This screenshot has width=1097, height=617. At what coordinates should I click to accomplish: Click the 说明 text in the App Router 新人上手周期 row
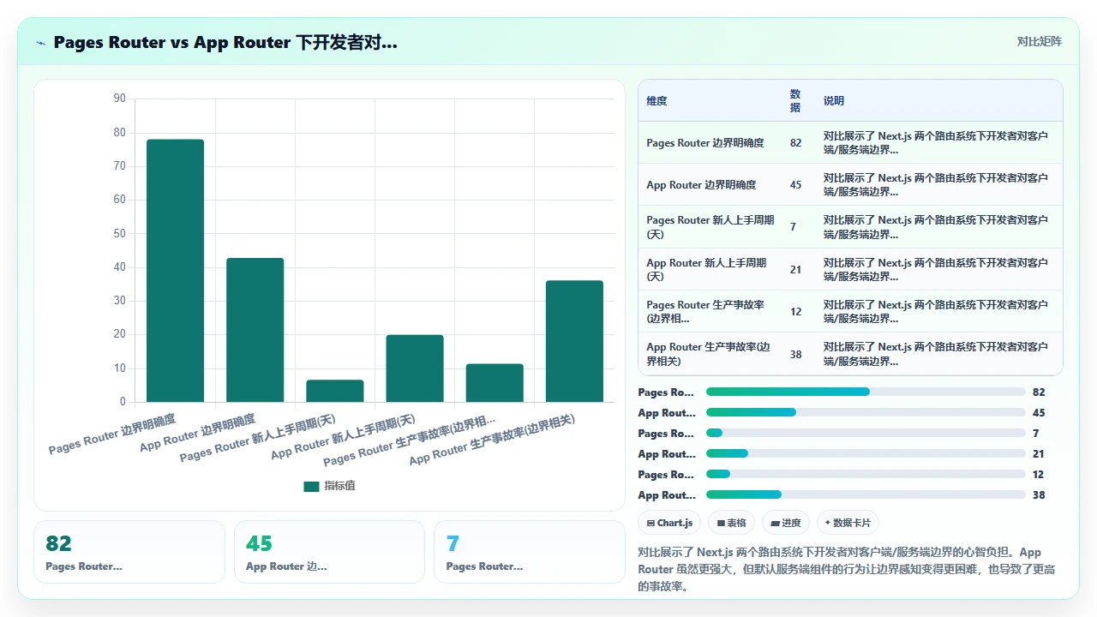[936, 269]
